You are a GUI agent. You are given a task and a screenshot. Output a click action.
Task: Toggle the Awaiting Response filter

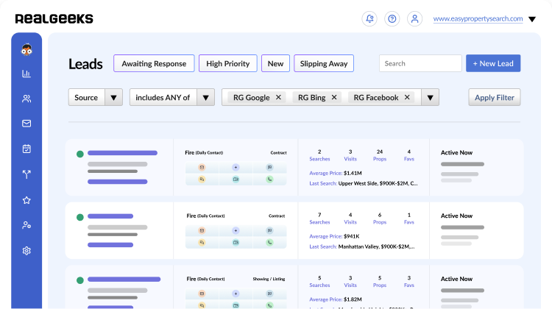coord(154,64)
